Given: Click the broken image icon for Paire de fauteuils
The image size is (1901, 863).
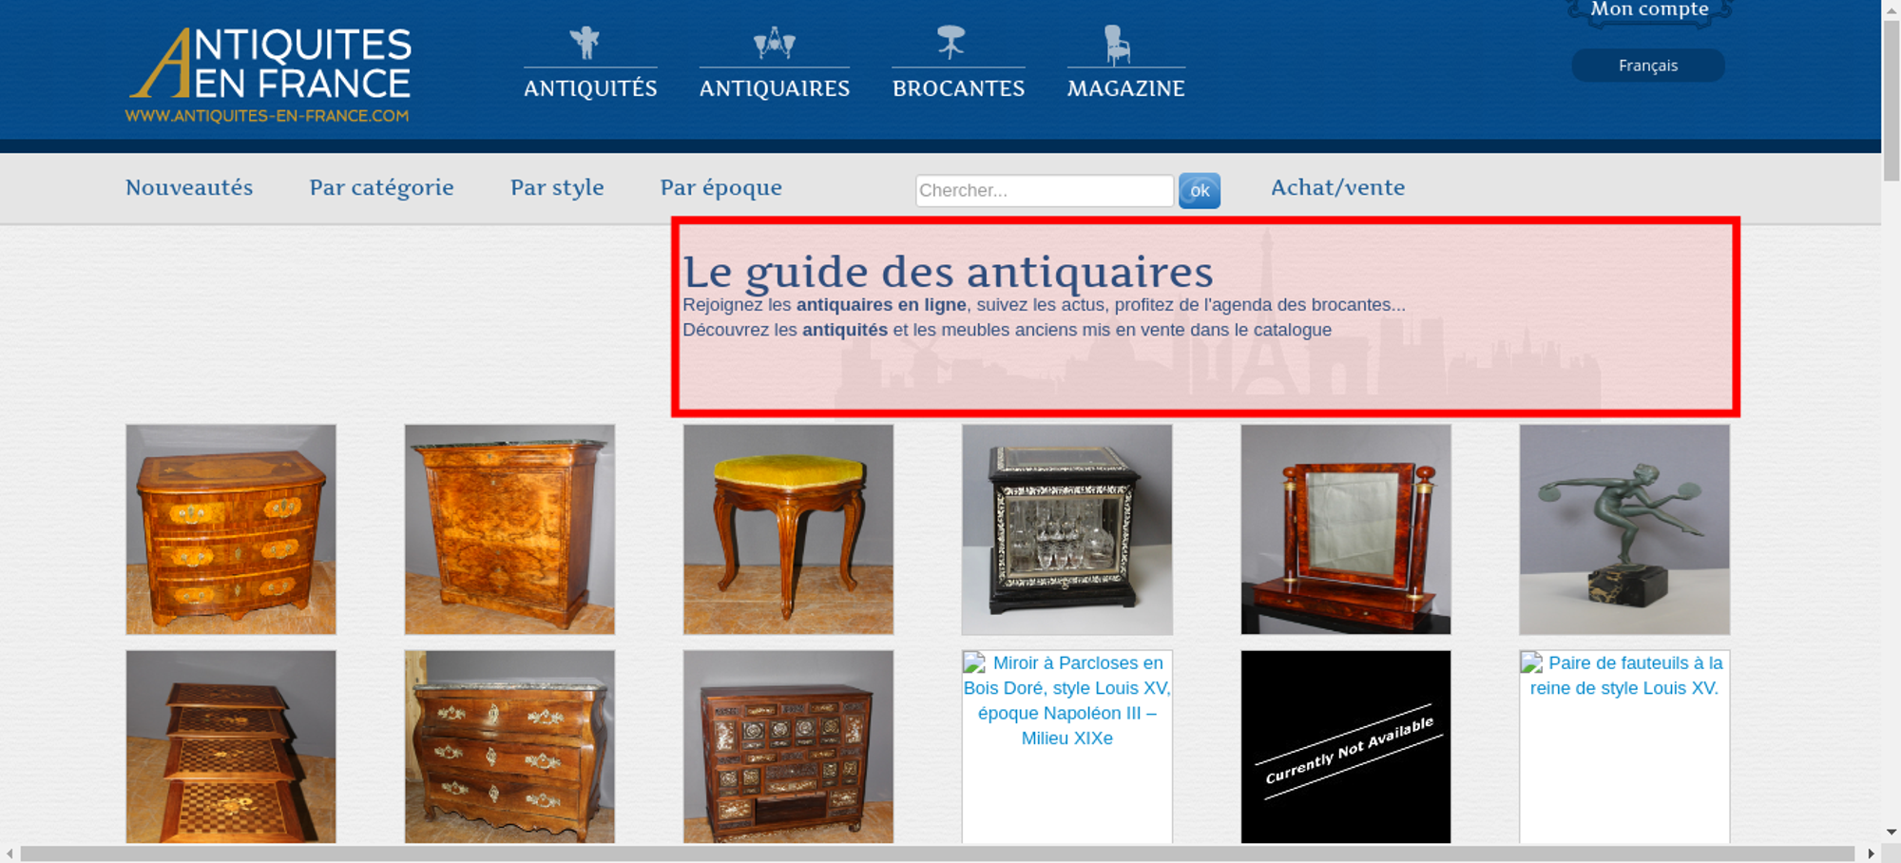Looking at the screenshot, I should (1531, 663).
